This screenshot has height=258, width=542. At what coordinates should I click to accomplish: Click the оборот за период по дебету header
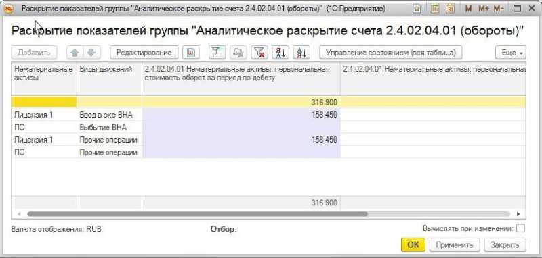(x=241, y=78)
